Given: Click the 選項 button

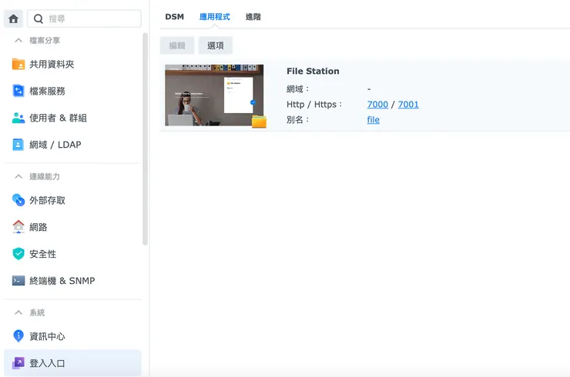Looking at the screenshot, I should tap(216, 45).
